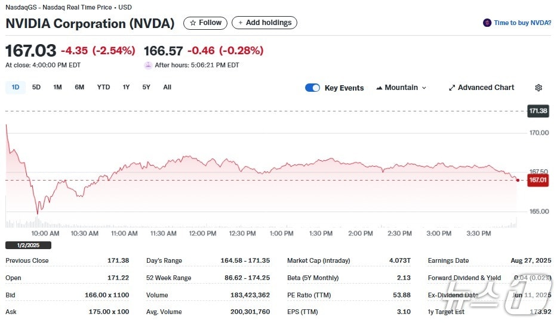The image size is (560, 323).
Task: Switch to the 5D time range
Action: (x=36, y=87)
